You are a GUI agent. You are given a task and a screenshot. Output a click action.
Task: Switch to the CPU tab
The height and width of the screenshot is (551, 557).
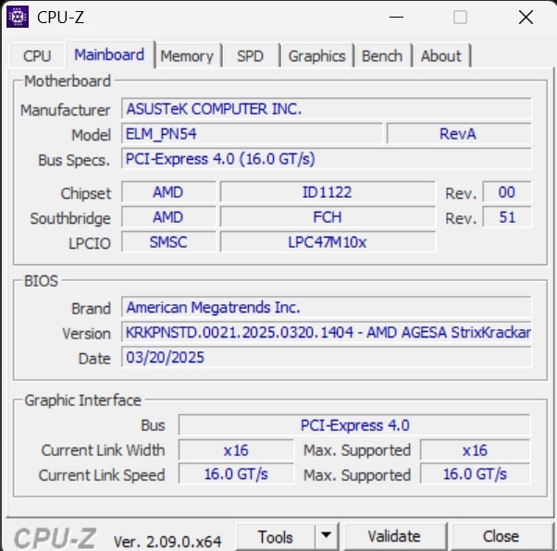click(37, 56)
